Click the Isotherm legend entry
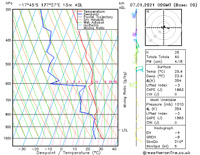The width and height of the screenshot is (200, 155). (x=91, y=25)
